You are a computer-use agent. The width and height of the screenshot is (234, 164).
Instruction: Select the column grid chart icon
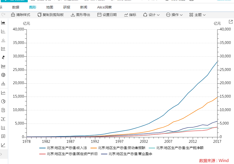tap(3, 128)
